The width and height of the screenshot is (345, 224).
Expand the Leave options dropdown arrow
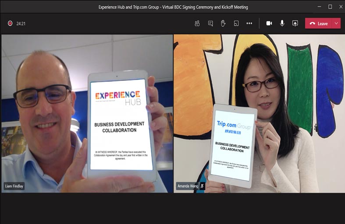336,24
